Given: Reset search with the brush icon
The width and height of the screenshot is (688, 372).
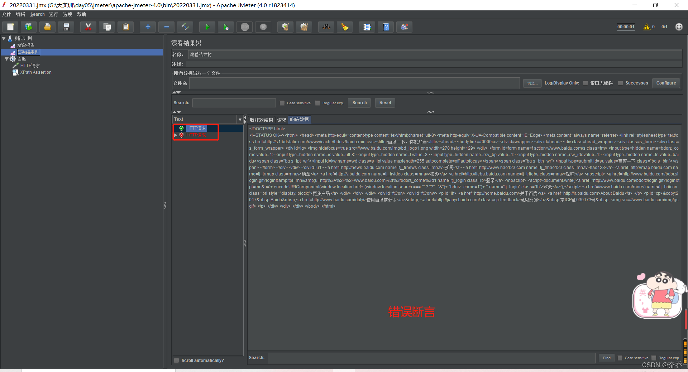Looking at the screenshot, I should pyautogui.click(x=345, y=27).
